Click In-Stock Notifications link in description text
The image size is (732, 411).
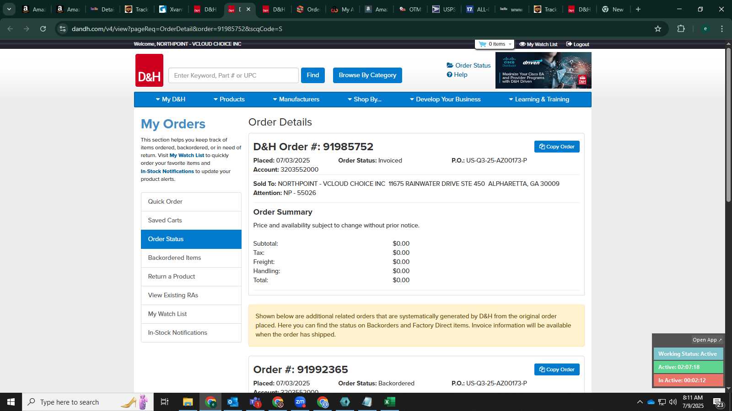tap(167, 172)
